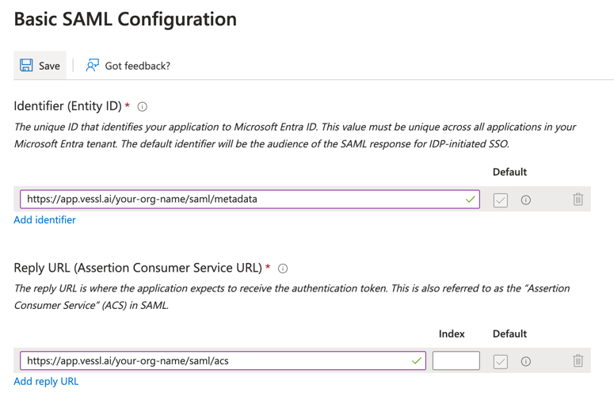614x404 pixels.
Task: Toggle Default checkbox for the saml/metadata identifier
Action: coord(501,200)
